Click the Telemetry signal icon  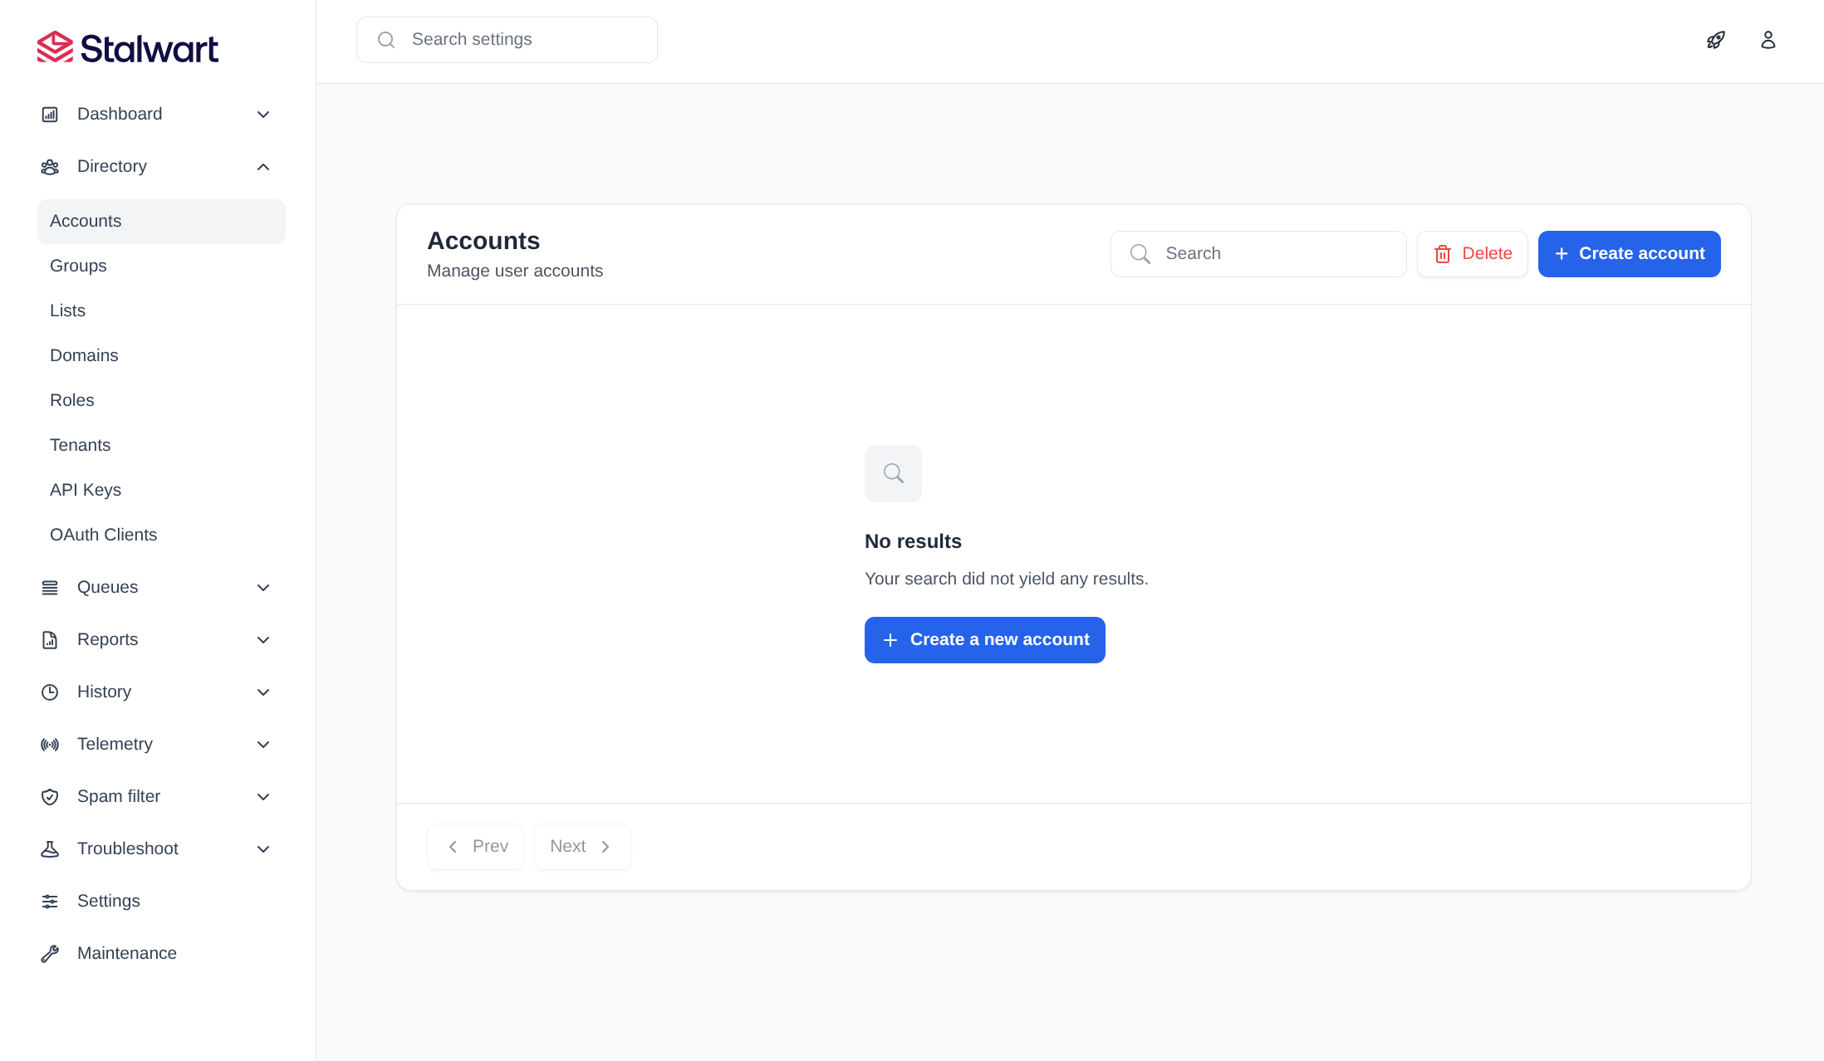coord(50,744)
